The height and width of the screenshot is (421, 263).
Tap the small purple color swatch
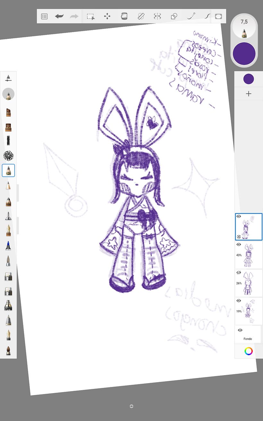coord(249,79)
